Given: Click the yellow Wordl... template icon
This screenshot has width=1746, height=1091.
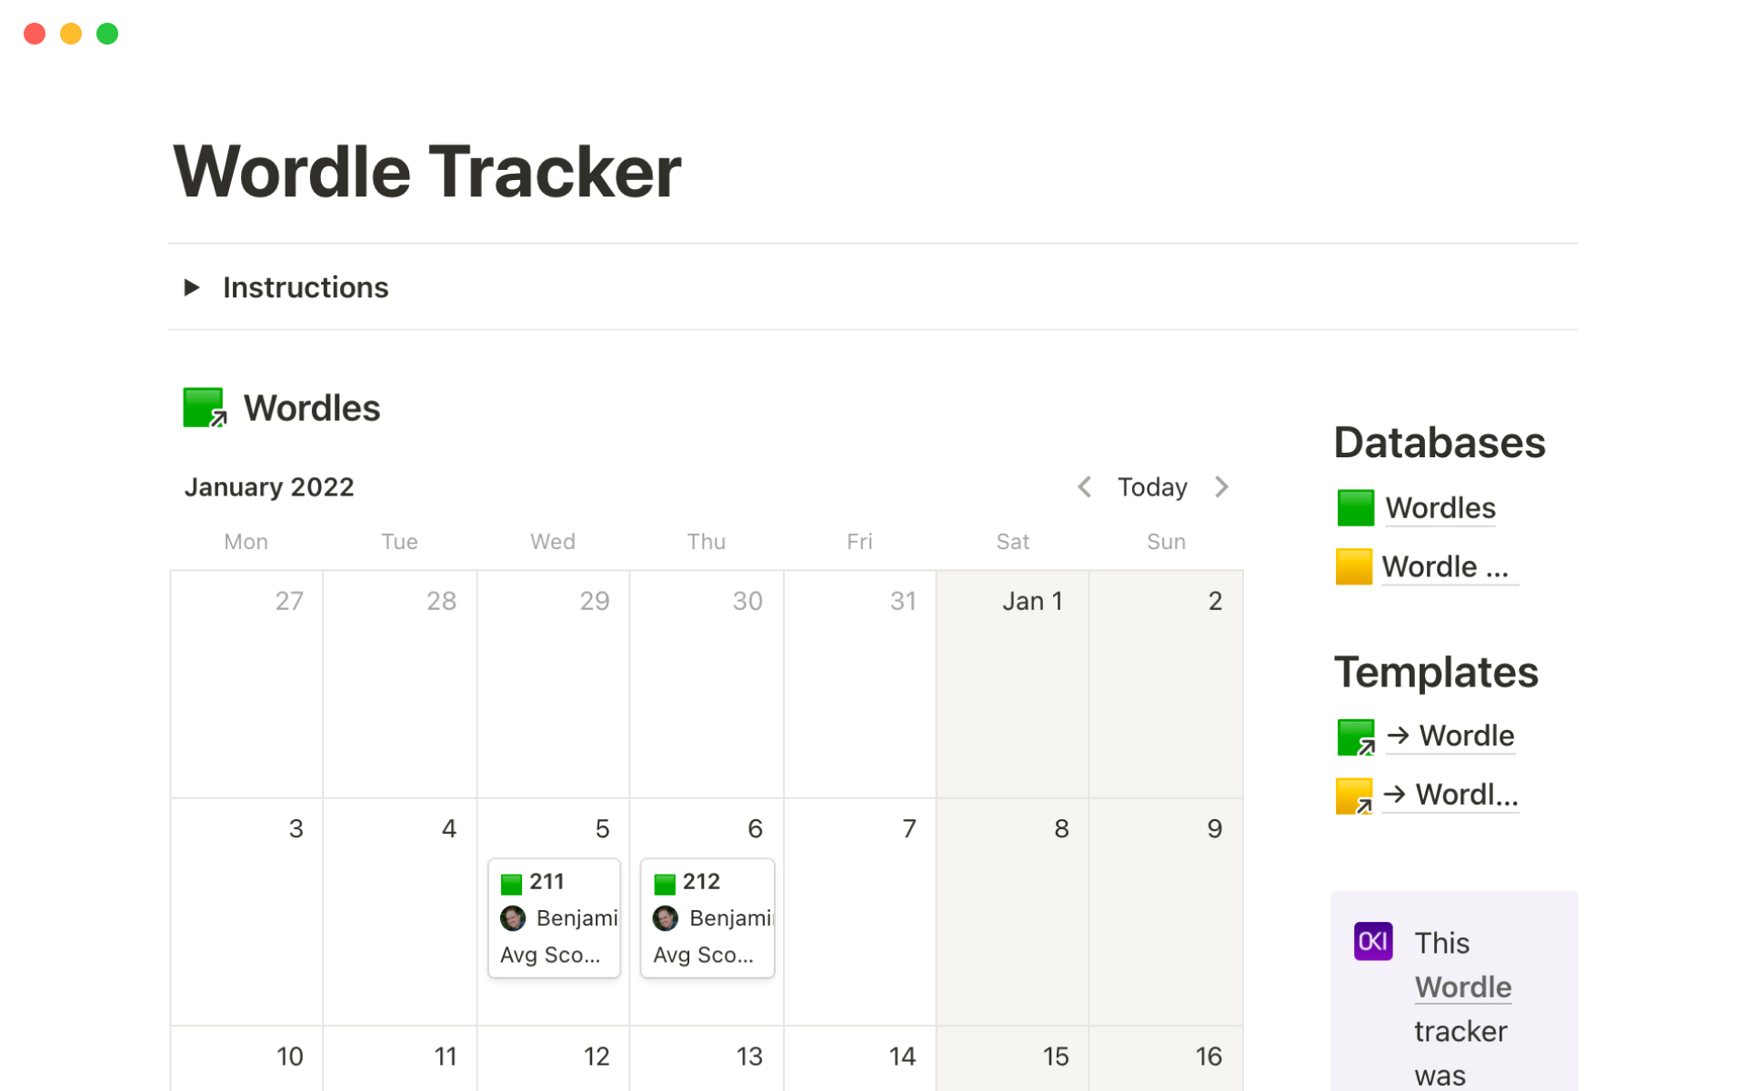Looking at the screenshot, I should [1353, 796].
